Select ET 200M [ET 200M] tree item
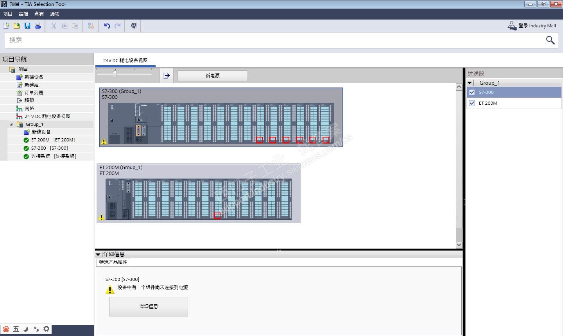Screen dimensions: 563x336 [53, 140]
